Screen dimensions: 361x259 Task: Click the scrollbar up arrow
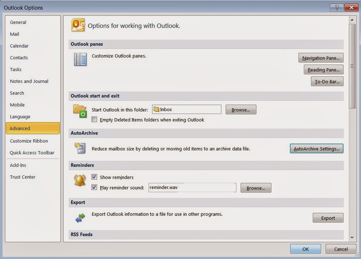[x=352, y=20]
